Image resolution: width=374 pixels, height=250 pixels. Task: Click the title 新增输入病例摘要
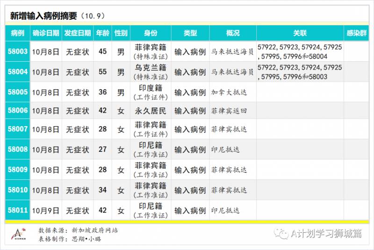click(x=43, y=16)
